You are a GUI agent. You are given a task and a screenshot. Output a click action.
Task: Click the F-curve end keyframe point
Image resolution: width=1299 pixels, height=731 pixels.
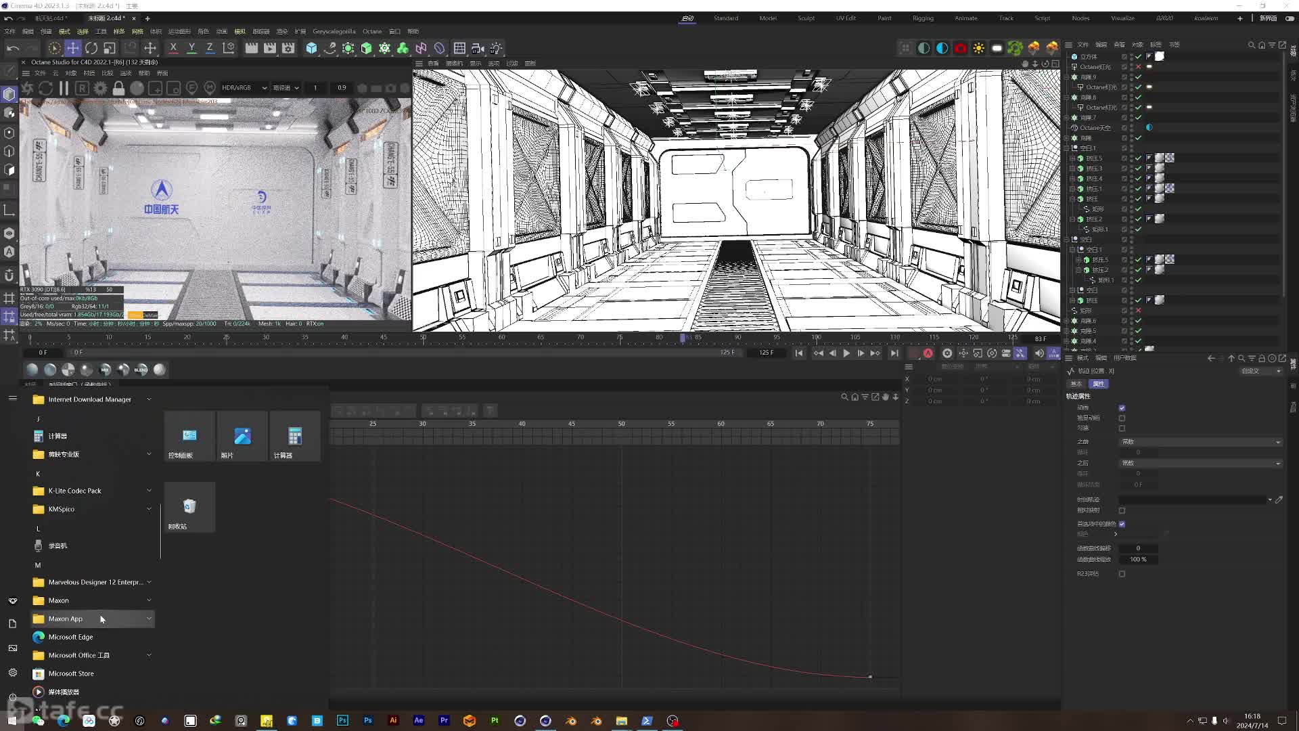click(x=870, y=677)
